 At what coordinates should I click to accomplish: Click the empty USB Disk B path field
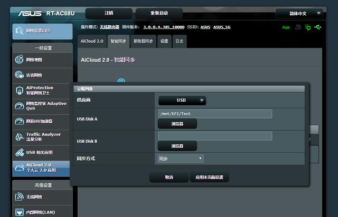(215, 136)
